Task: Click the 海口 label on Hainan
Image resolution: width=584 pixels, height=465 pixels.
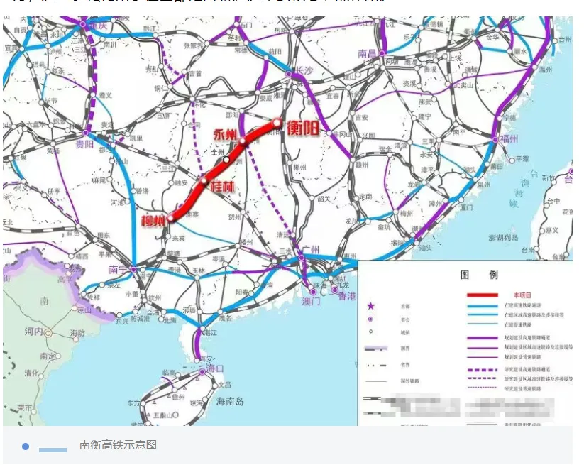Action: [215, 369]
